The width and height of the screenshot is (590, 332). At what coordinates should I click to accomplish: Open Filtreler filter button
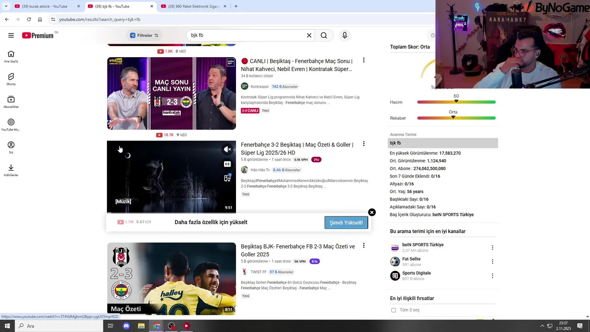[x=144, y=36]
